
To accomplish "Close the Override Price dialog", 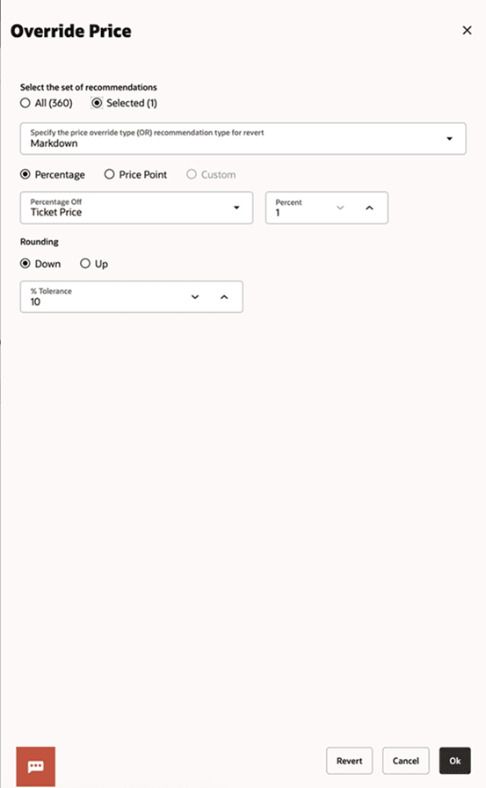I will point(467,31).
